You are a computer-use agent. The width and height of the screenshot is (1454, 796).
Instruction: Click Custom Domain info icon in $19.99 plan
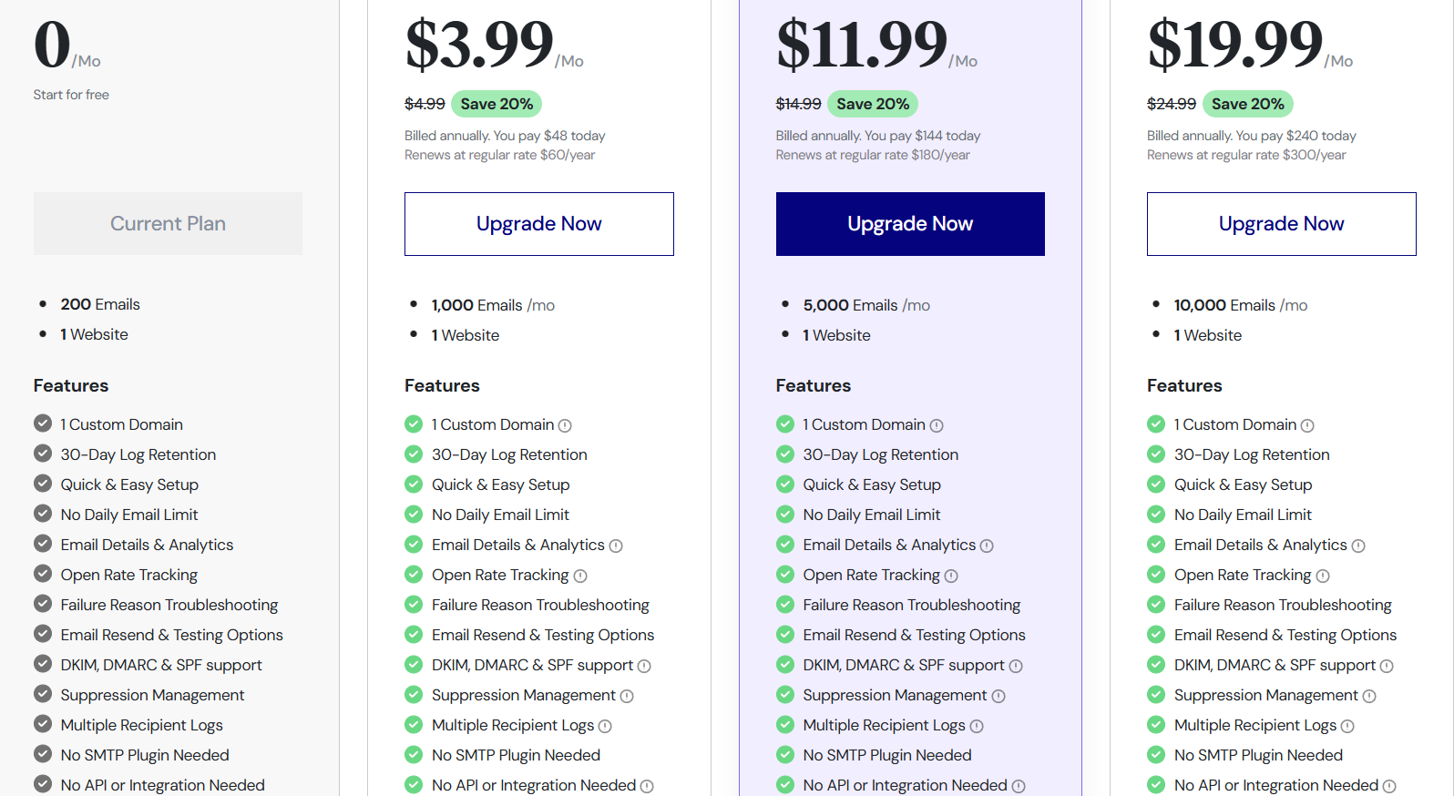coord(1307,425)
